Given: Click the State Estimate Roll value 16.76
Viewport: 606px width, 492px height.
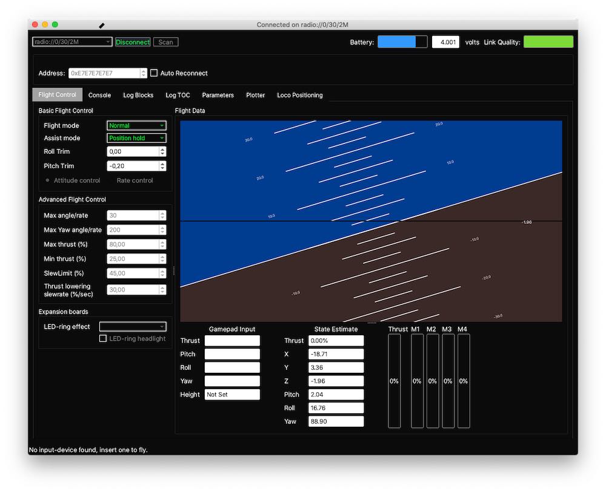Looking at the screenshot, I should point(336,408).
